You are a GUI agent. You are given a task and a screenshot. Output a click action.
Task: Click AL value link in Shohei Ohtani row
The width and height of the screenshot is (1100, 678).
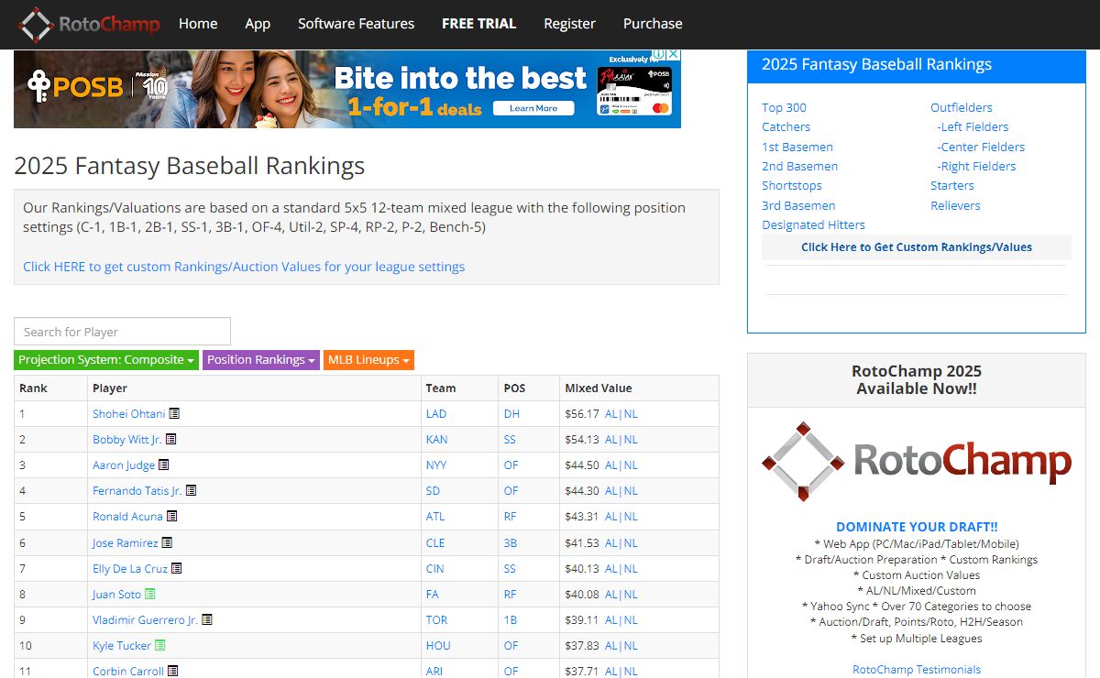611,414
